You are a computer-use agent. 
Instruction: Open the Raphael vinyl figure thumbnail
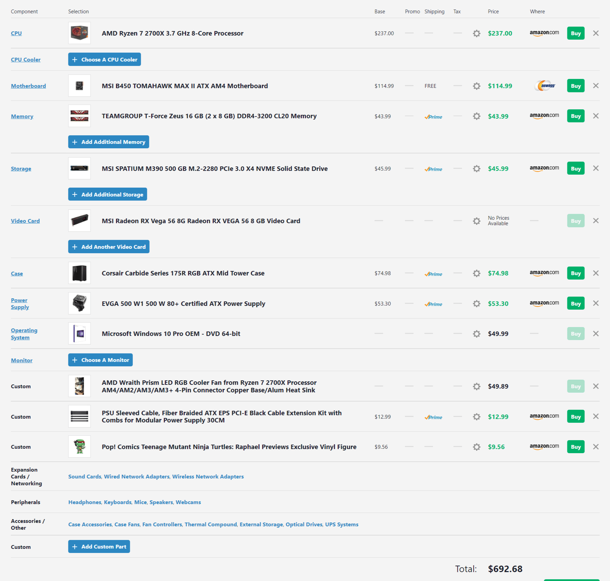80,447
